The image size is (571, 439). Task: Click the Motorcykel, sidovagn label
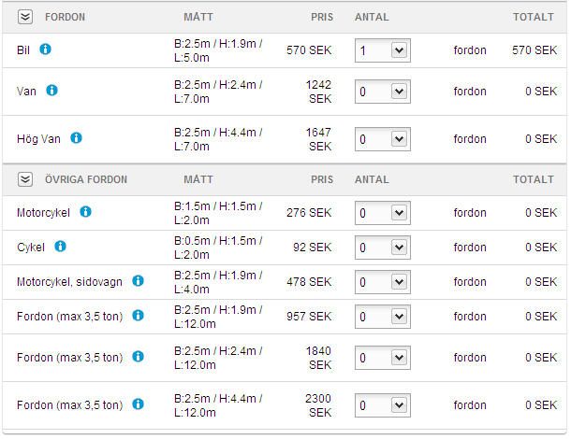pyautogui.click(x=69, y=282)
